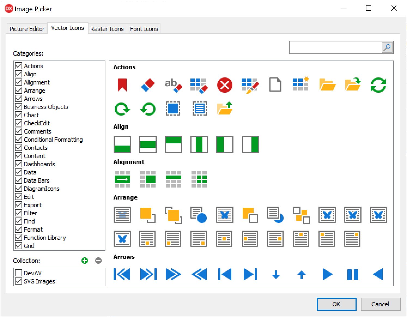Choose the blank new document icon

point(275,85)
